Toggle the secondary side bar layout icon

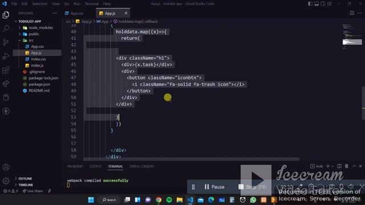pyautogui.click(x=323, y=3)
